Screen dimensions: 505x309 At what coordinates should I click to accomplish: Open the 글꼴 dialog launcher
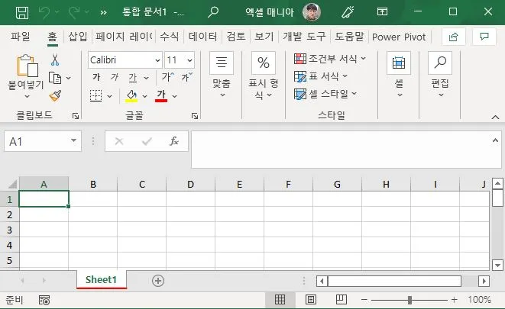point(195,116)
